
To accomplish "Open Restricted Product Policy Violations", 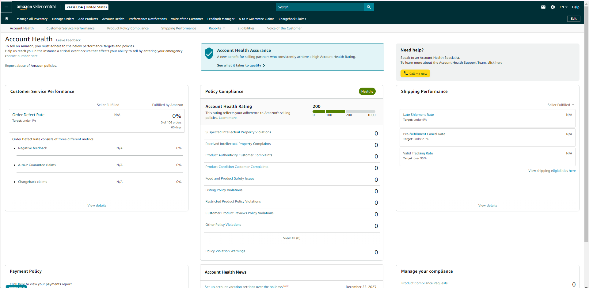I will 233,201.
